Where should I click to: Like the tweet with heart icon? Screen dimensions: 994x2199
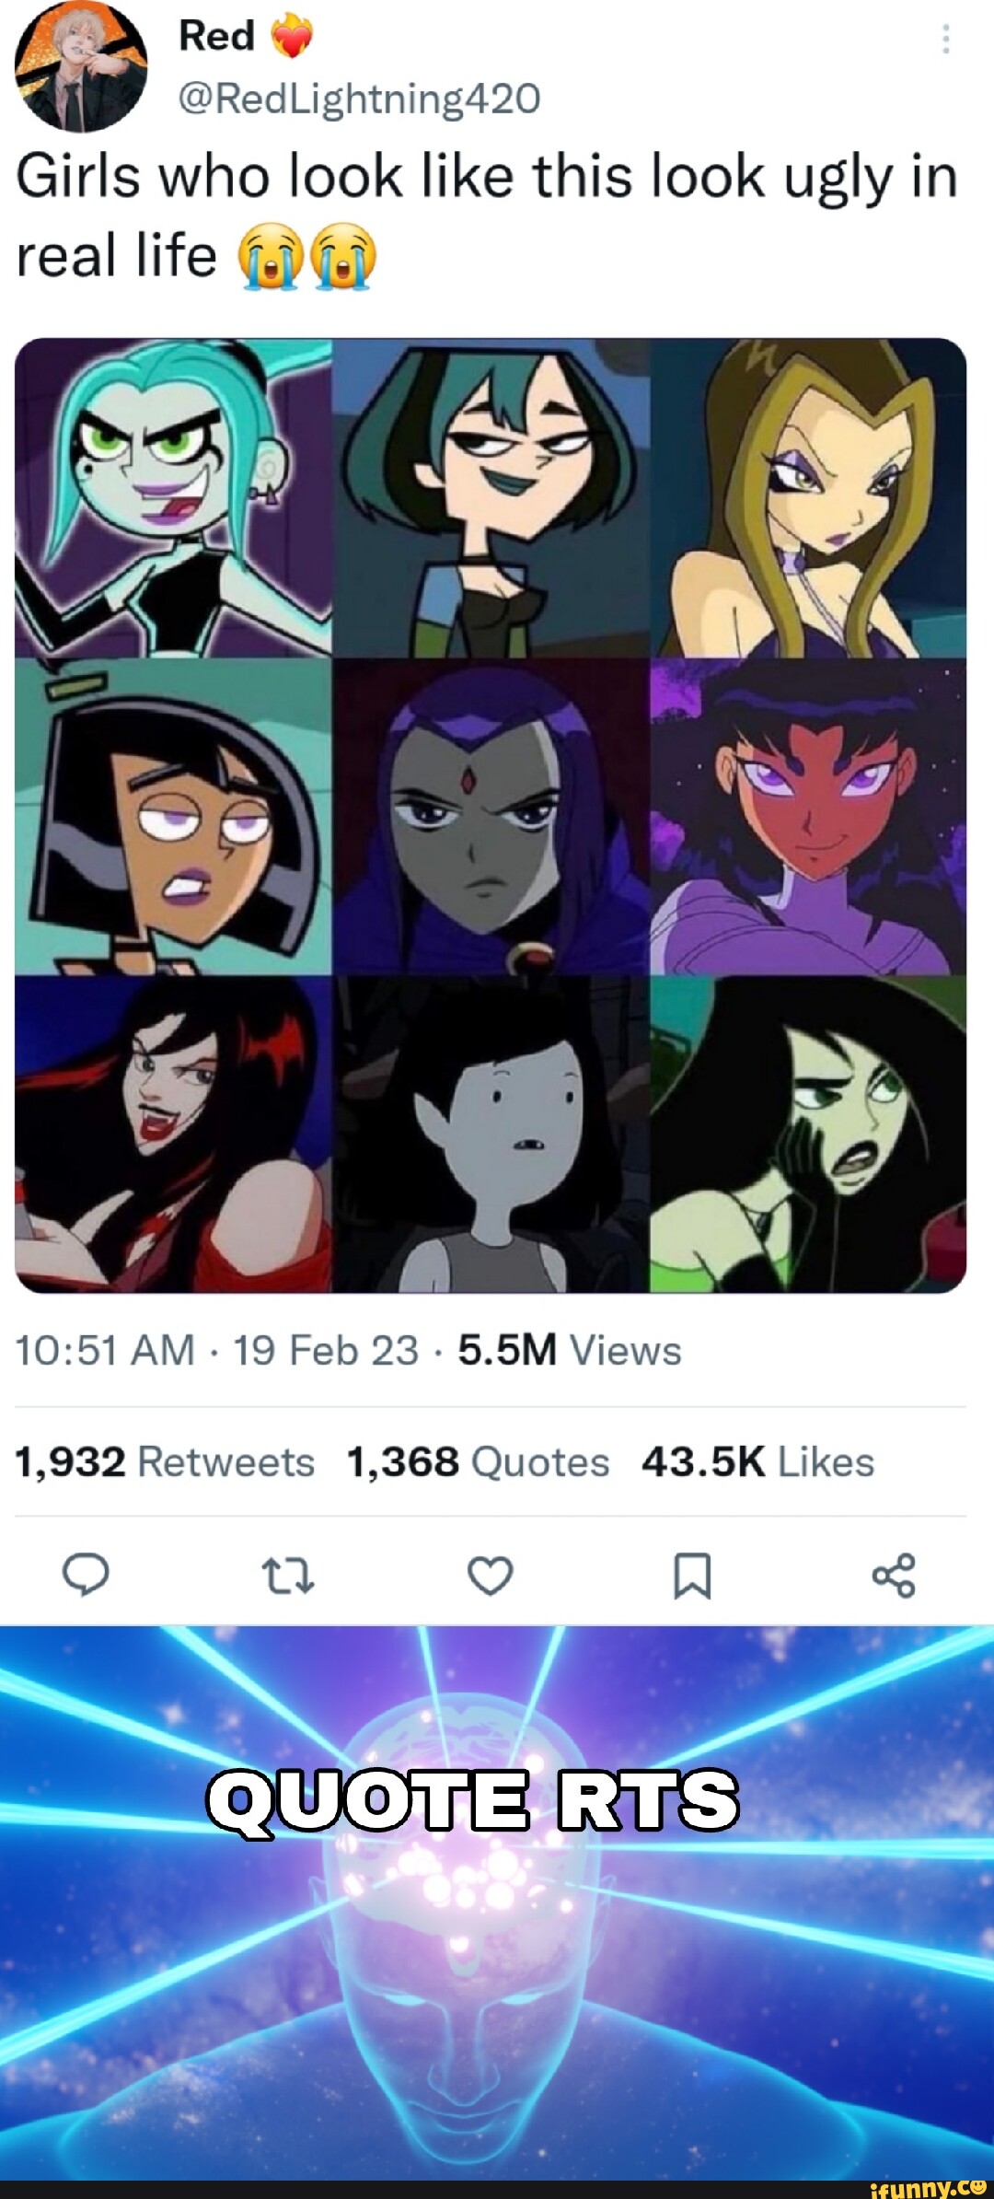coord(490,1575)
